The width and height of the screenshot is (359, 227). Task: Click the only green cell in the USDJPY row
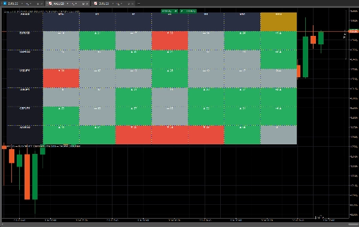170,78
